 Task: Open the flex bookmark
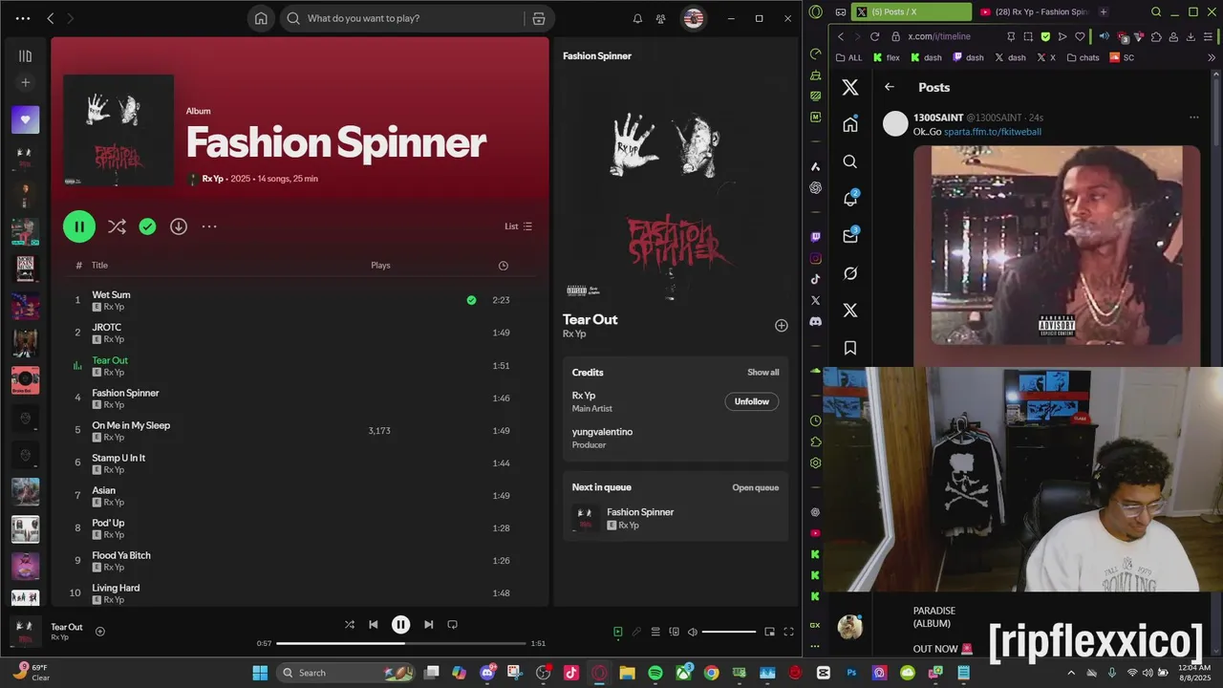click(x=887, y=57)
